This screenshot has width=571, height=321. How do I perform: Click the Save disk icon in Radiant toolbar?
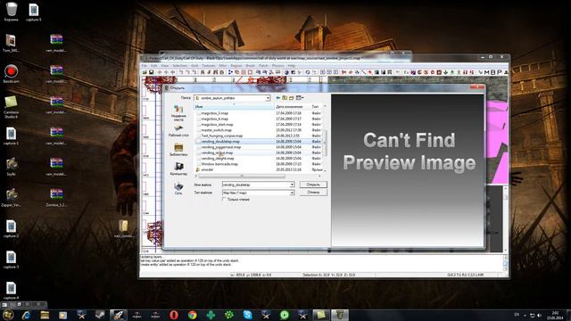151,72
